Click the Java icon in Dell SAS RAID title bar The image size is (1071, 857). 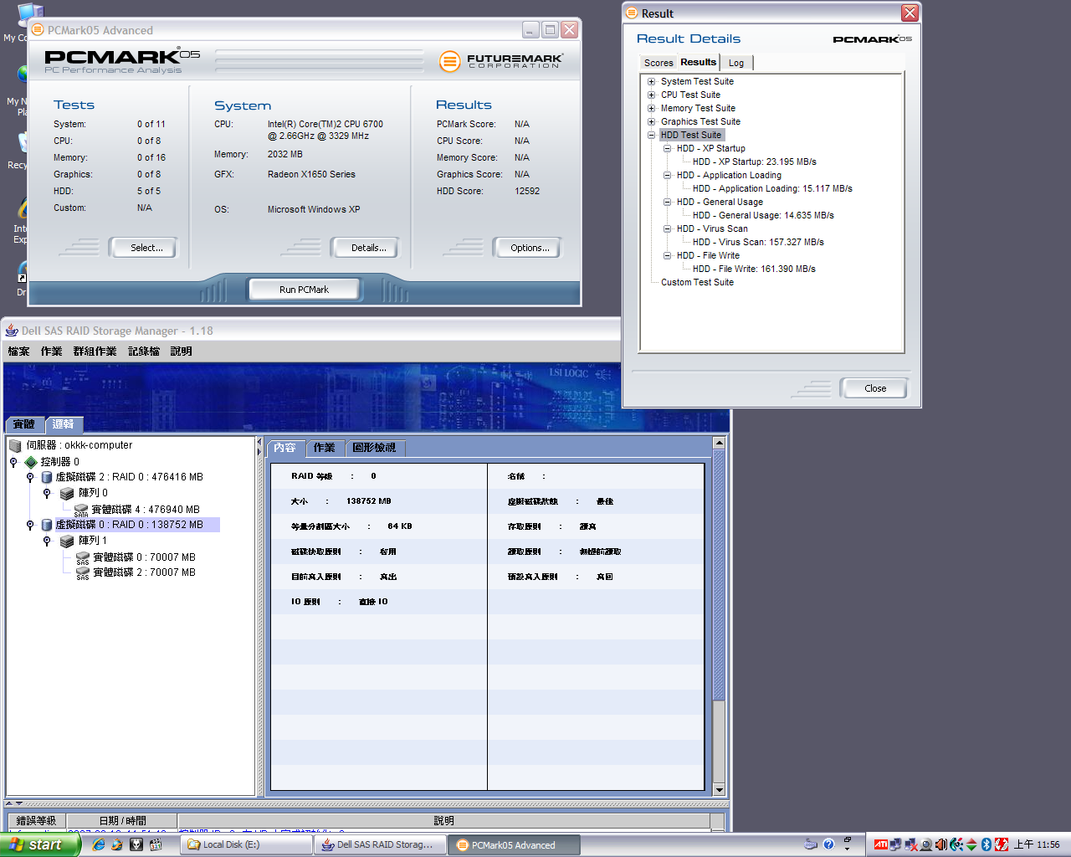click(12, 331)
